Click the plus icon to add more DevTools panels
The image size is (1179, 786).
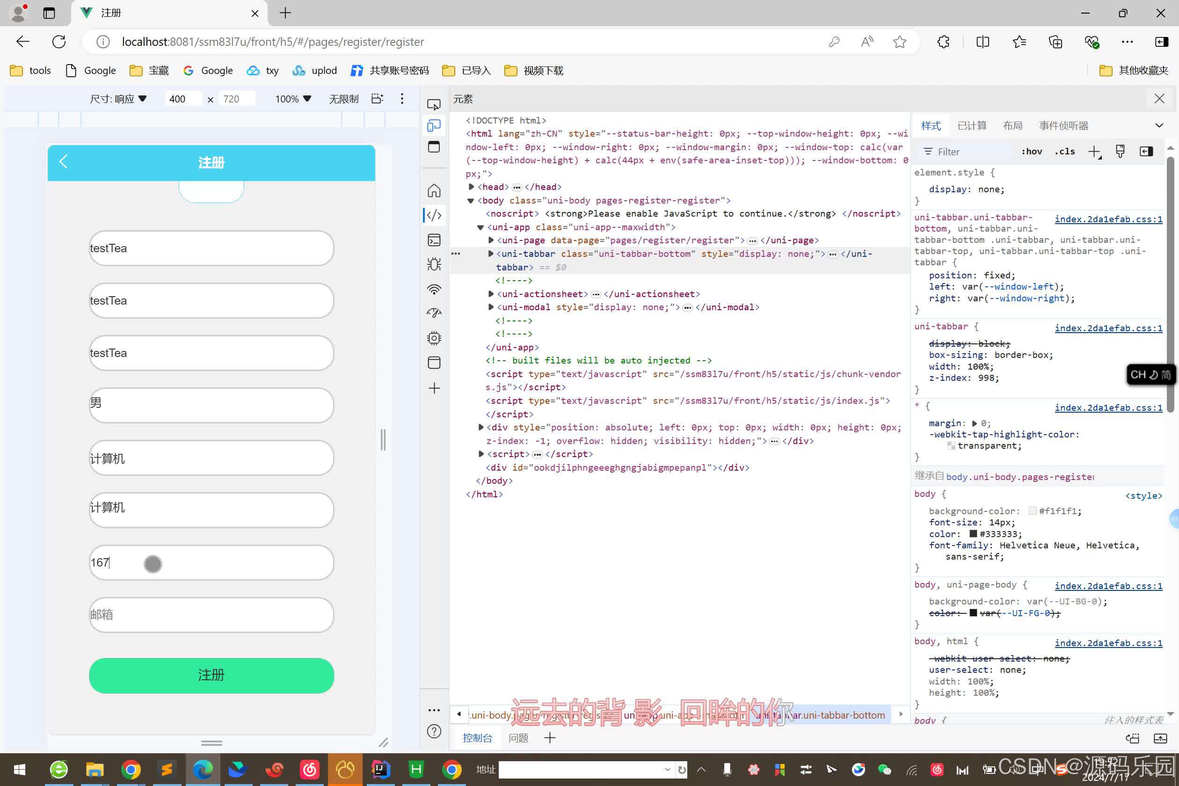tap(433, 388)
